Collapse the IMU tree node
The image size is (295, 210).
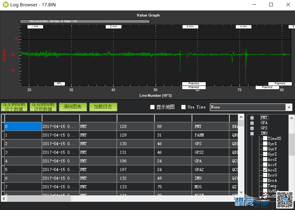(x=252, y=134)
